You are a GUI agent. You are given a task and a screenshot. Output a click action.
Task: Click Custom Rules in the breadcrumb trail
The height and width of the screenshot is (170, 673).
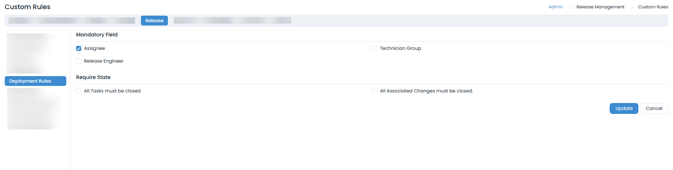(653, 7)
